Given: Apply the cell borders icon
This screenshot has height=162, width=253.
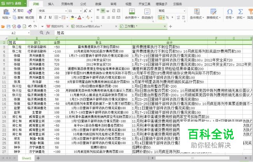Looking at the screenshot, I should 56,17.
